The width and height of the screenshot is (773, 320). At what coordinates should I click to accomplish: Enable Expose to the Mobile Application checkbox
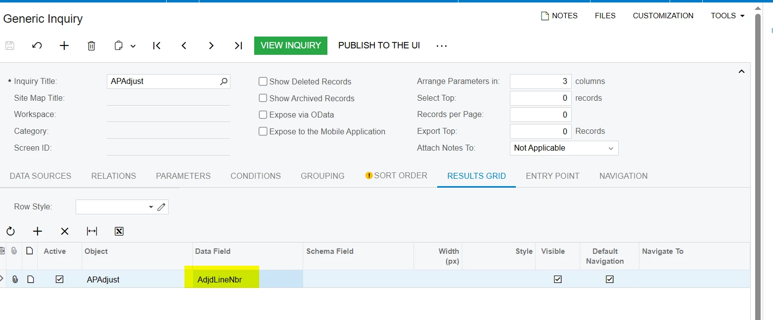[x=263, y=131]
